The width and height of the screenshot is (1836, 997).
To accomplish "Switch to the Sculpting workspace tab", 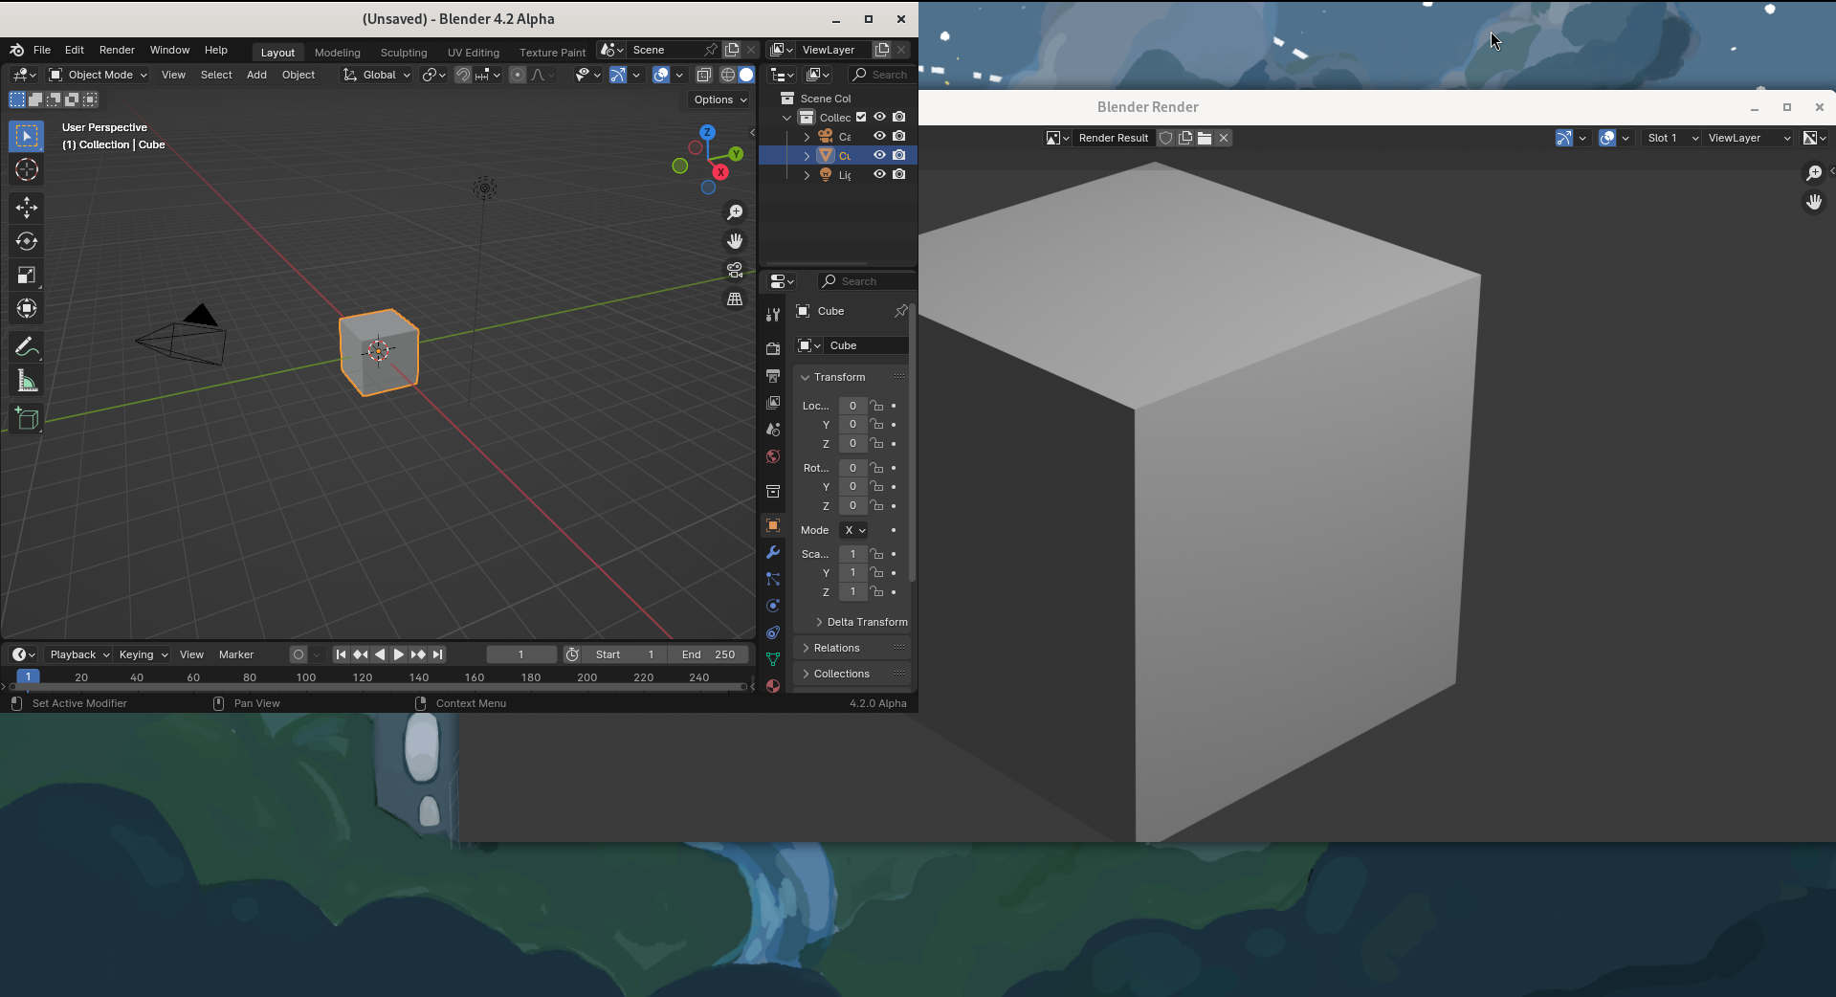I will click(x=403, y=53).
